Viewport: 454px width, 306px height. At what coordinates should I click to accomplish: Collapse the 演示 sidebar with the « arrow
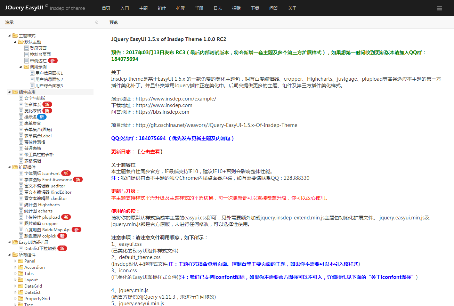(x=96, y=22)
